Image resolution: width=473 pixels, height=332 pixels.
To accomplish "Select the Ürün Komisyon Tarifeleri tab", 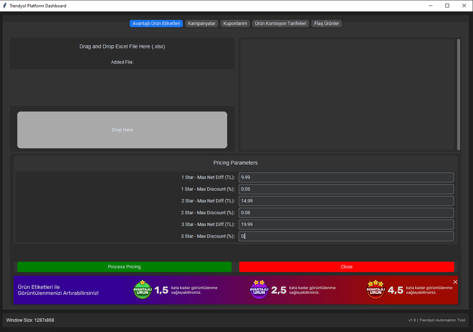I will [x=280, y=24].
